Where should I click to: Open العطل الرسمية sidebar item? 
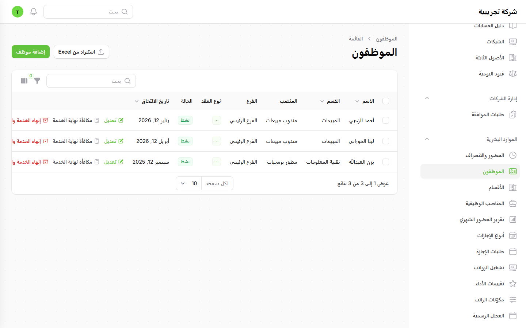pyautogui.click(x=470, y=316)
